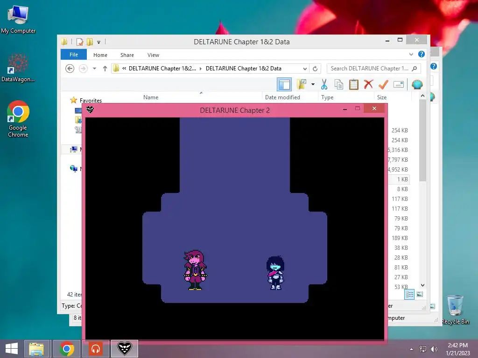This screenshot has height=358, width=478.
Task: Show hidden tray icons arrow
Action: (x=412, y=349)
